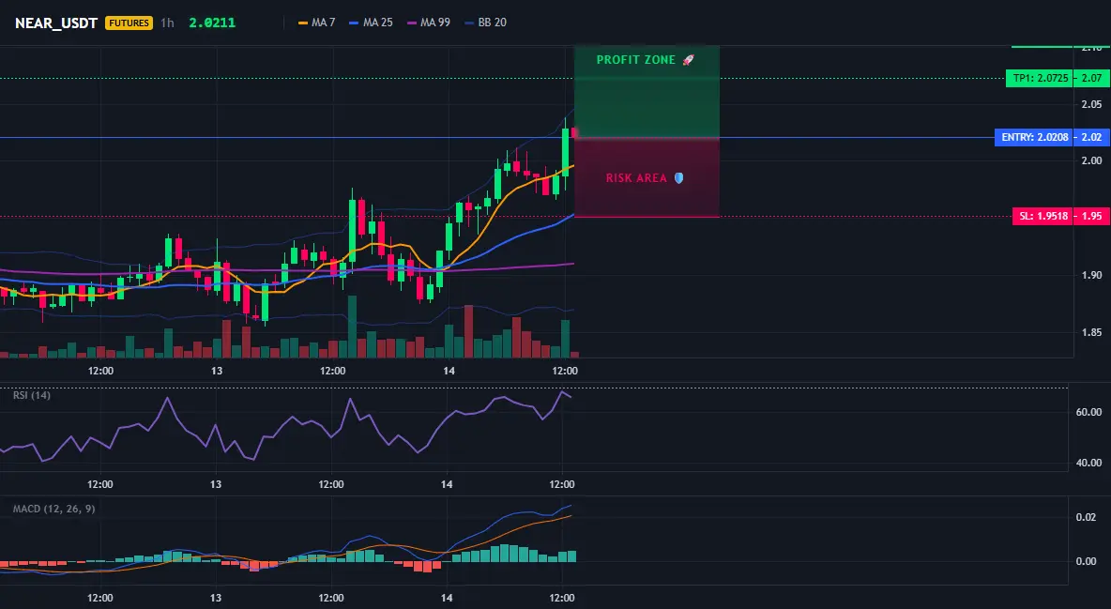Image resolution: width=1111 pixels, height=609 pixels.
Task: Click the 40.00 RSI axis label
Action: [x=1089, y=463]
